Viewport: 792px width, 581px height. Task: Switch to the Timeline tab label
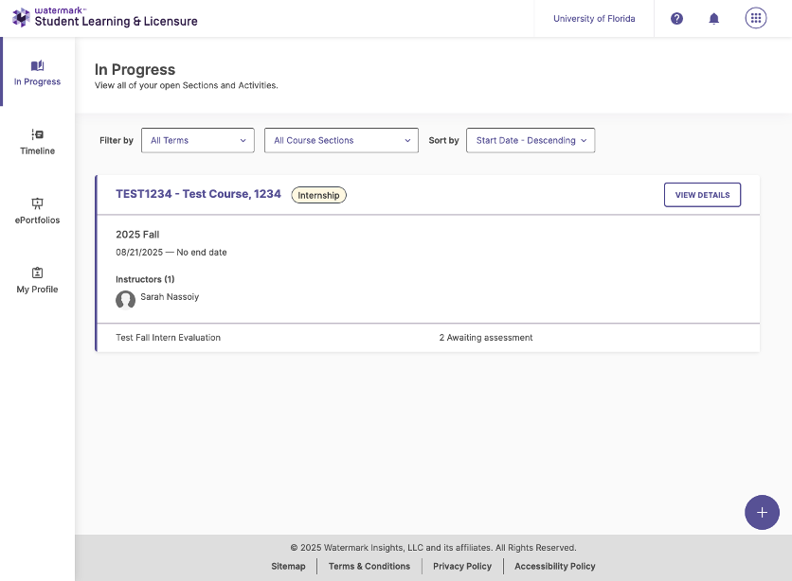click(x=37, y=150)
